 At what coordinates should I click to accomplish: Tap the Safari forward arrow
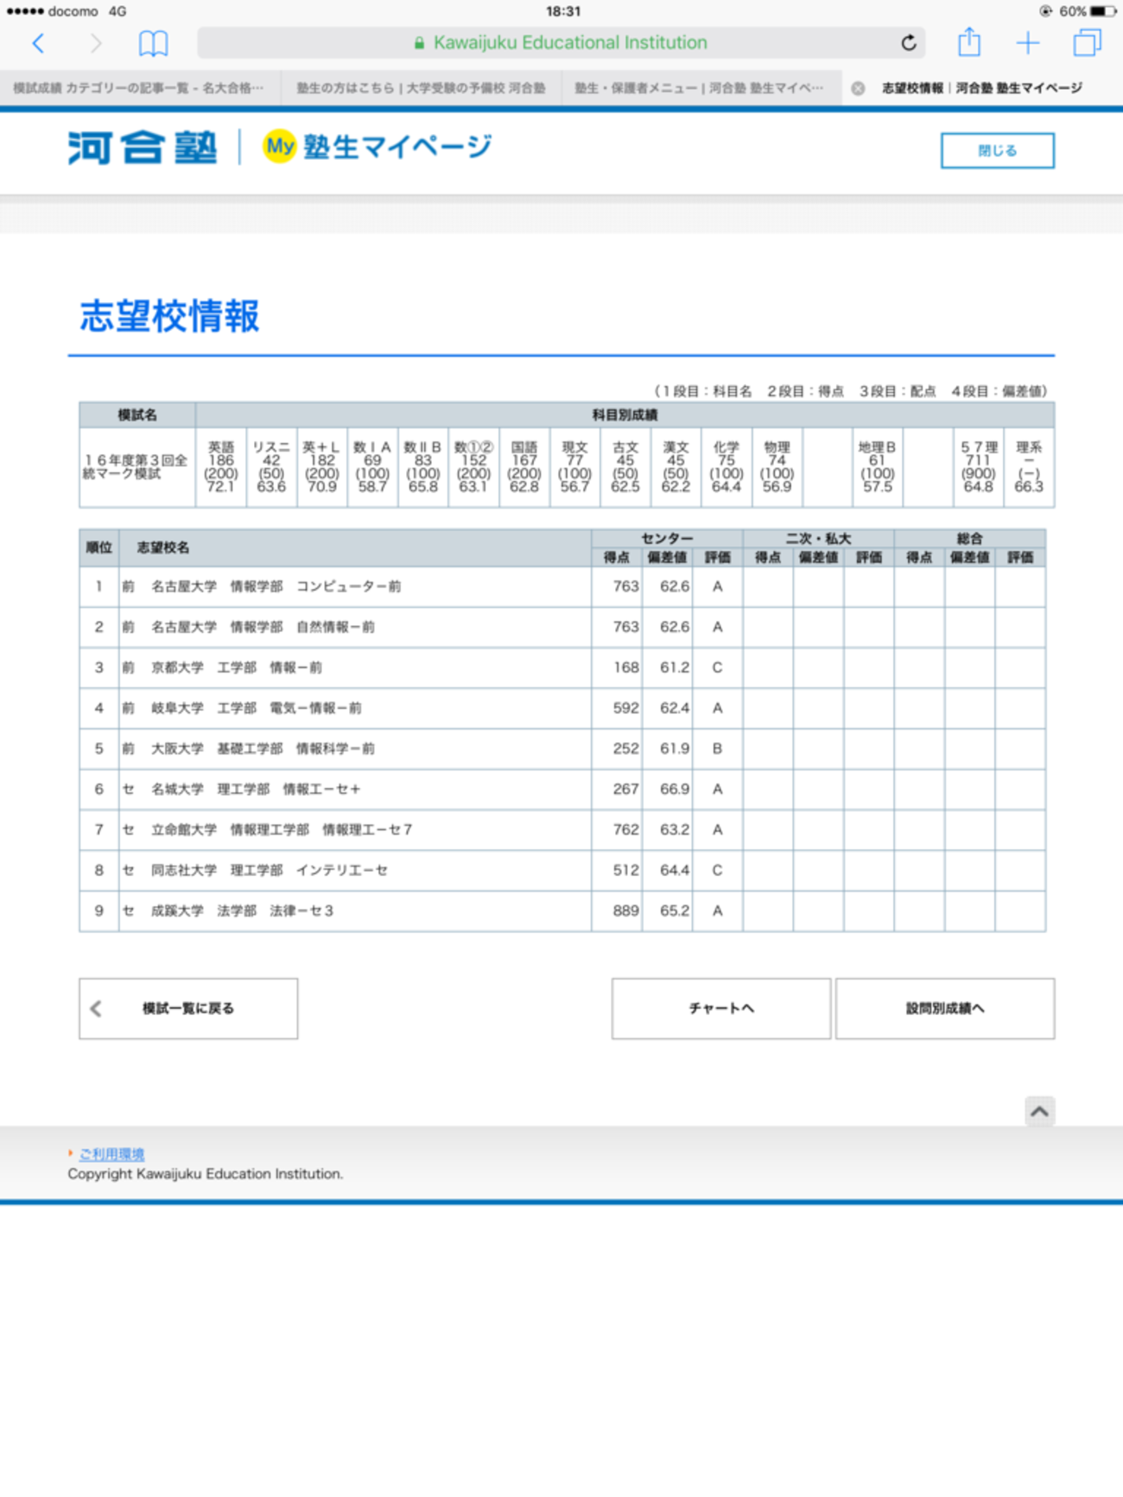[x=95, y=43]
